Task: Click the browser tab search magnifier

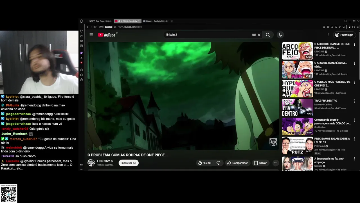Action: click(x=346, y=21)
